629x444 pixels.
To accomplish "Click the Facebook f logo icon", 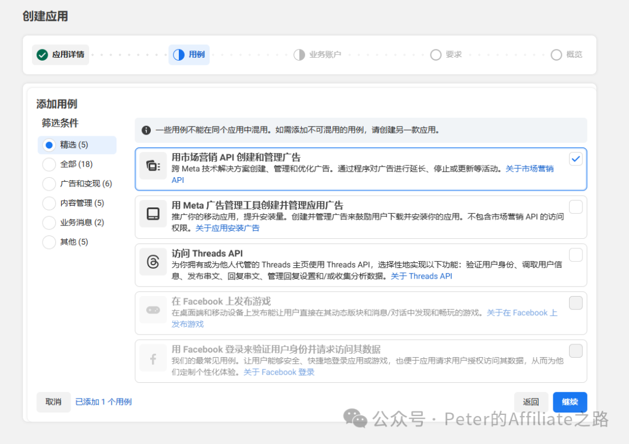I will click(x=153, y=359).
